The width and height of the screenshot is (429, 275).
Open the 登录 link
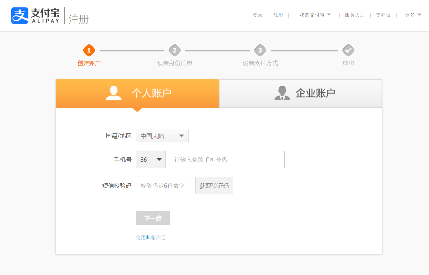click(257, 15)
